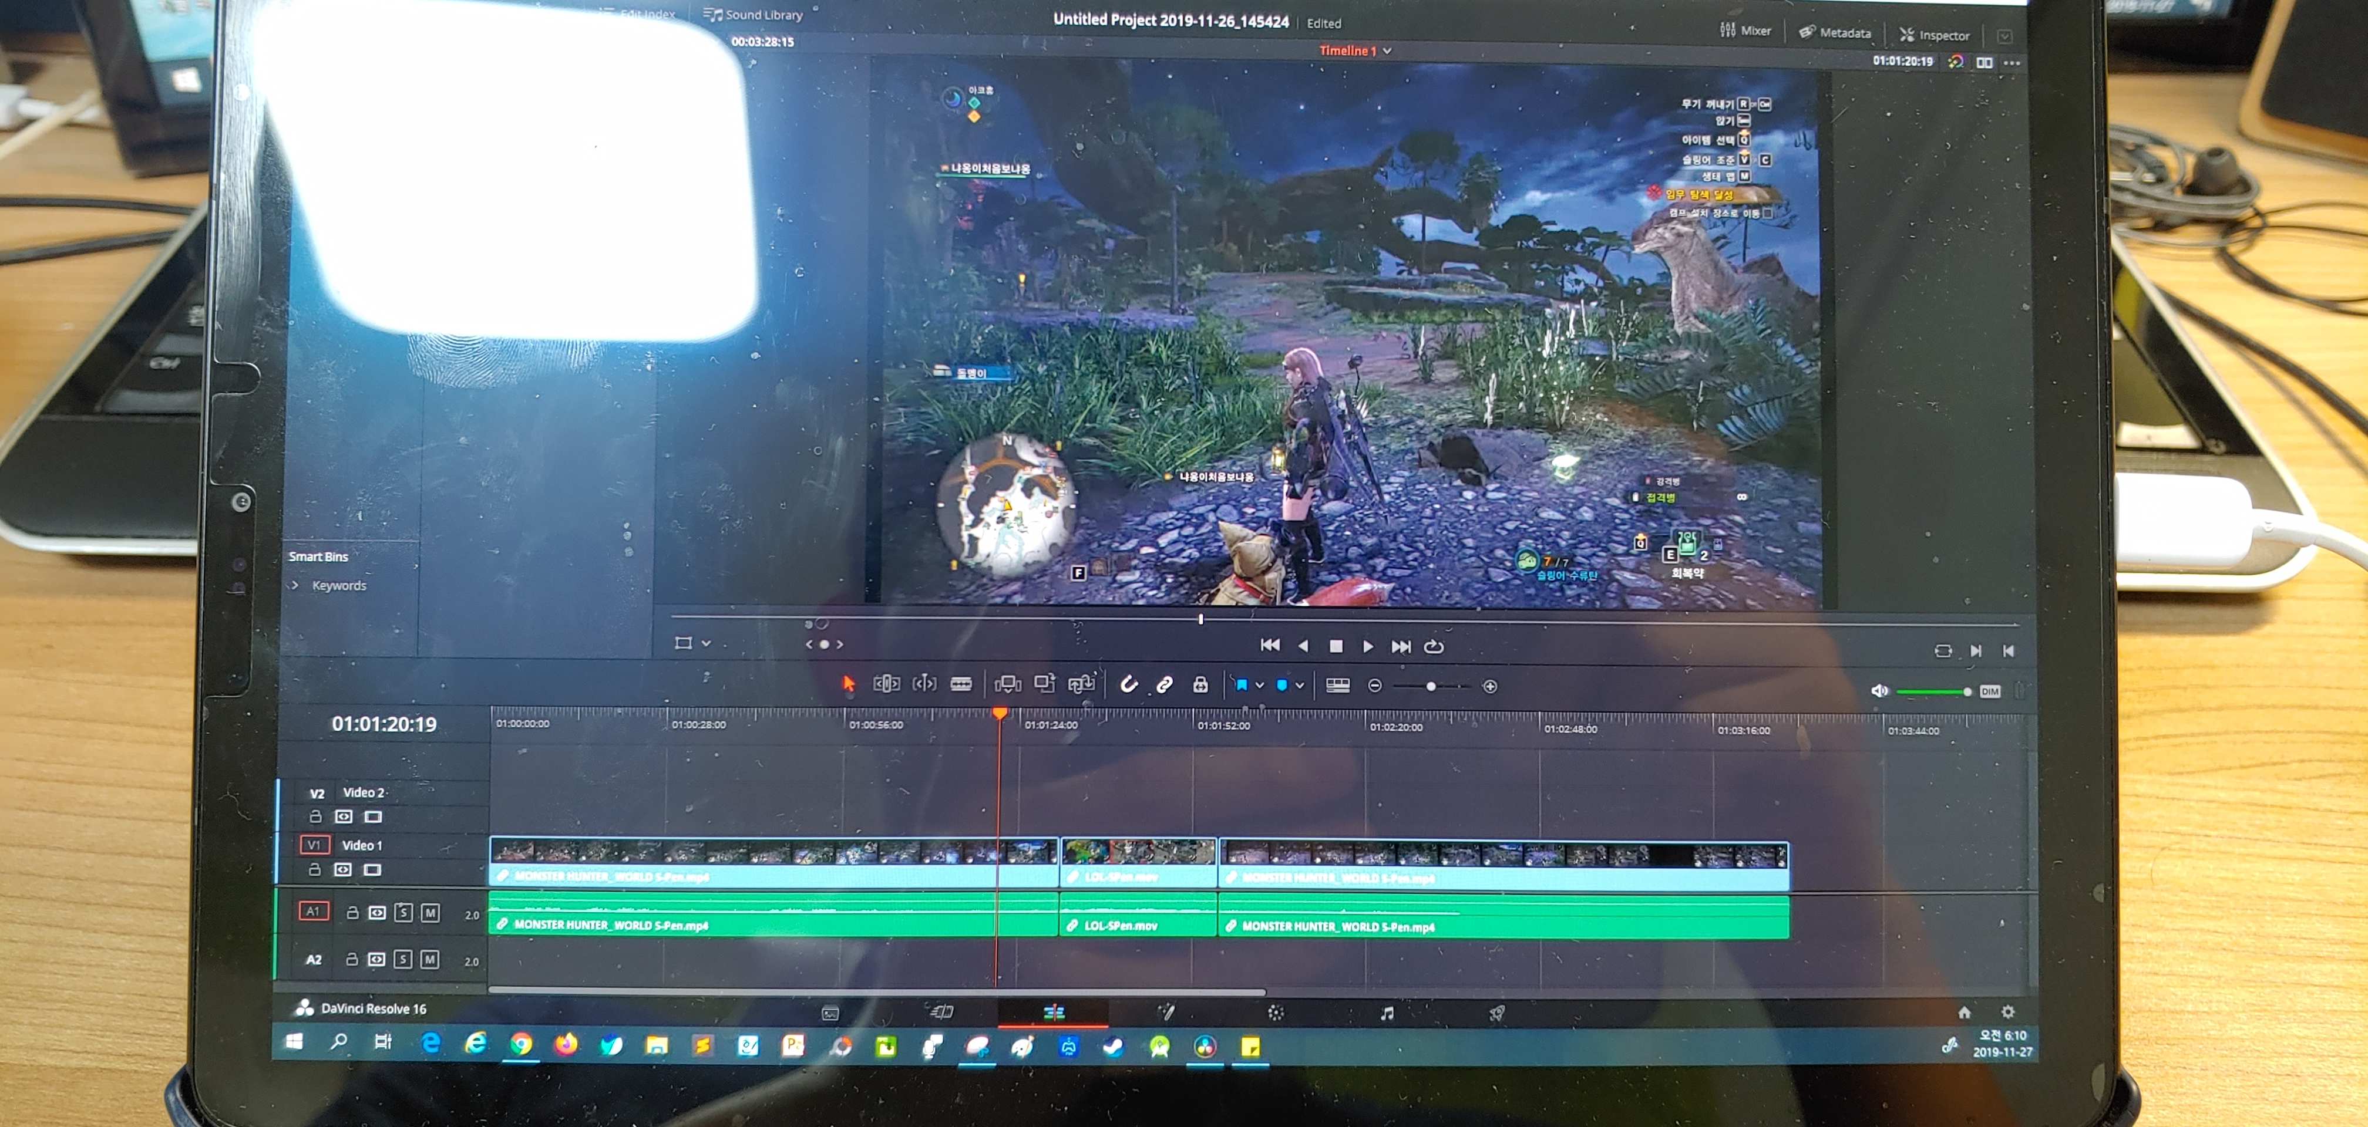
Task: Toggle the DIM audio button
Action: point(1990,691)
